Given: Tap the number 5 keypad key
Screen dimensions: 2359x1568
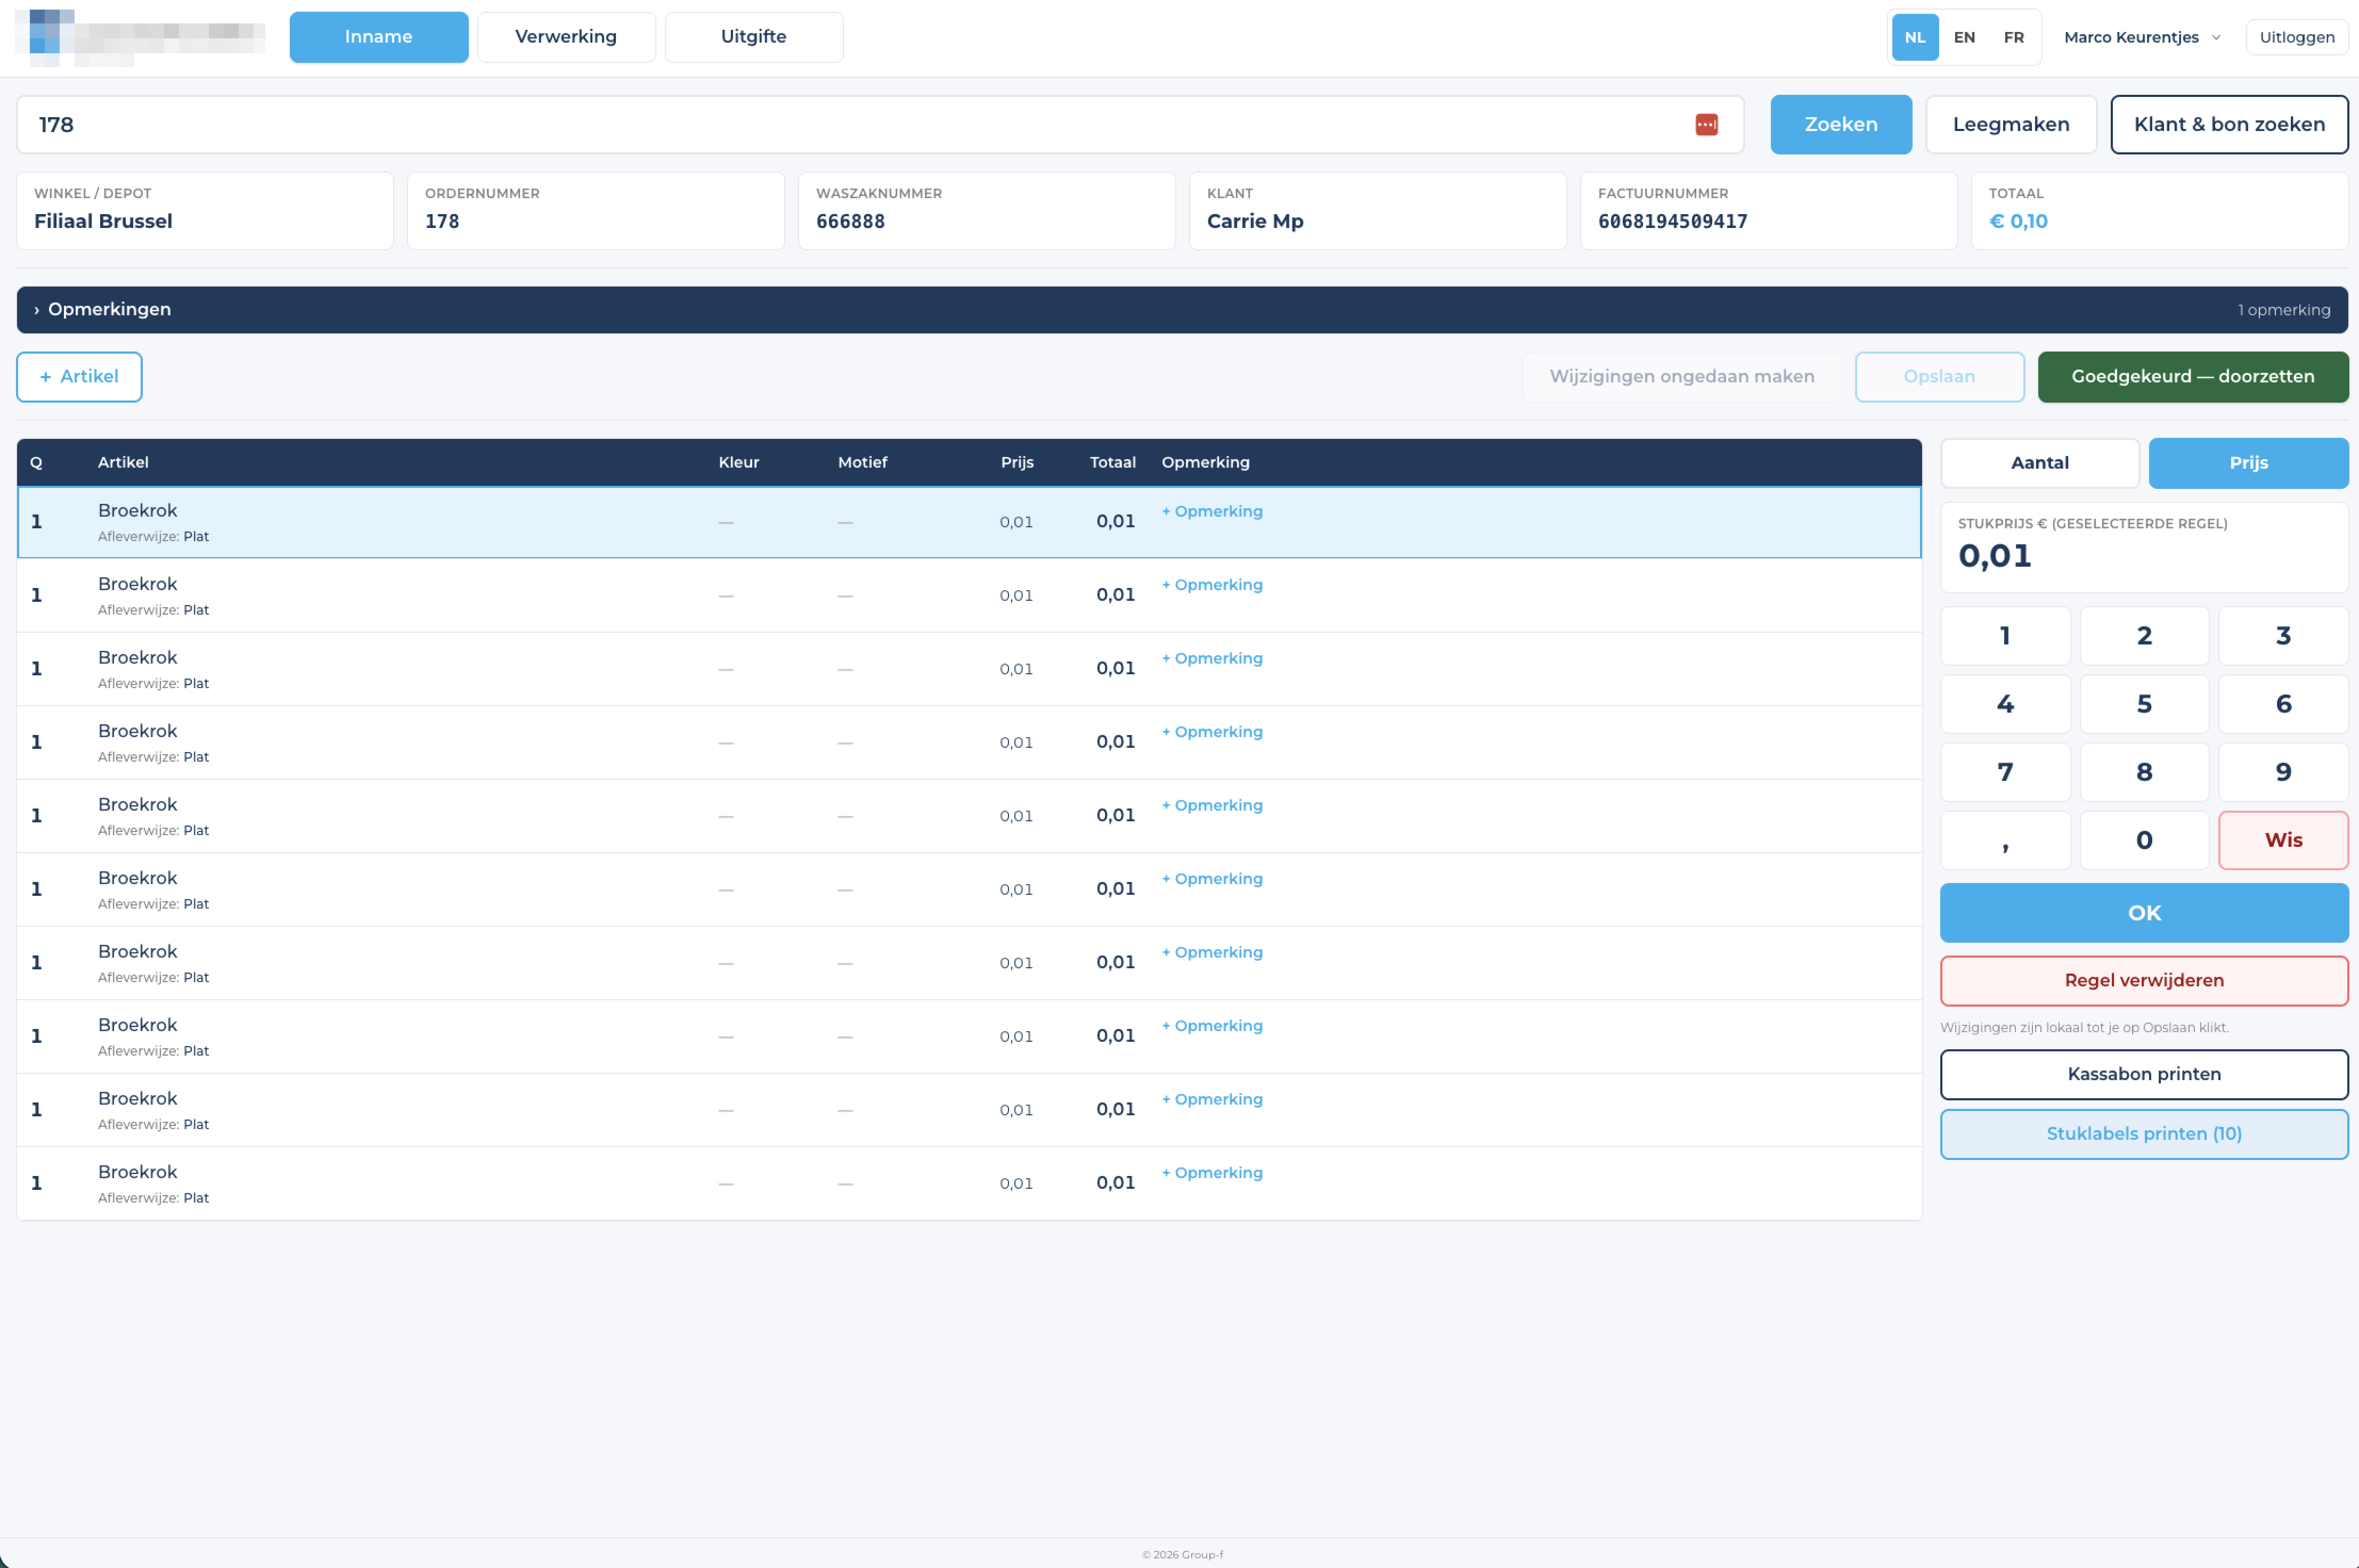Looking at the screenshot, I should tap(2144, 704).
